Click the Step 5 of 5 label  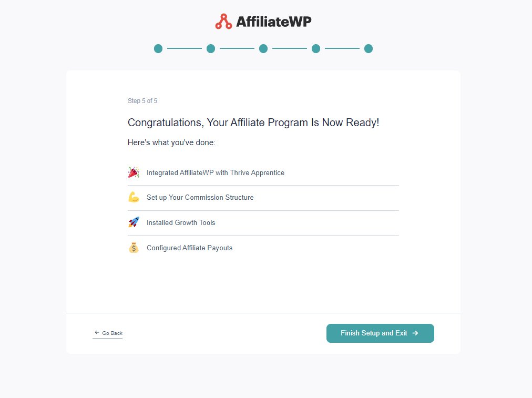[142, 101]
